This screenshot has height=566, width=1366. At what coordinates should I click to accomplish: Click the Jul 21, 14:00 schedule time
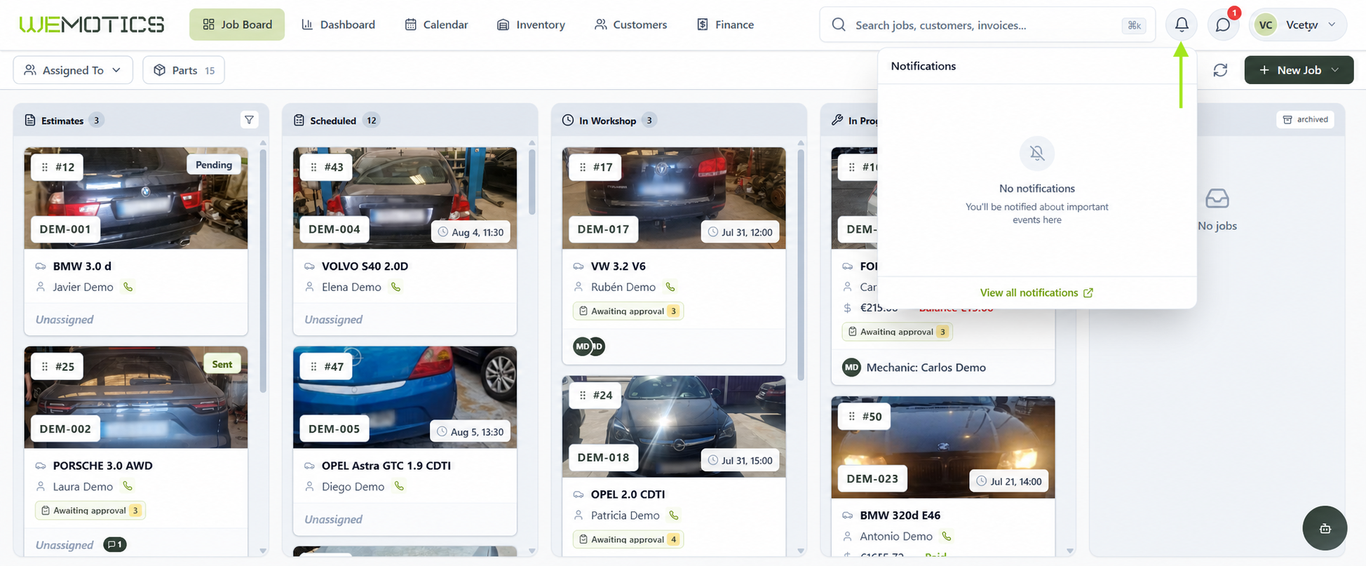pyautogui.click(x=1009, y=481)
